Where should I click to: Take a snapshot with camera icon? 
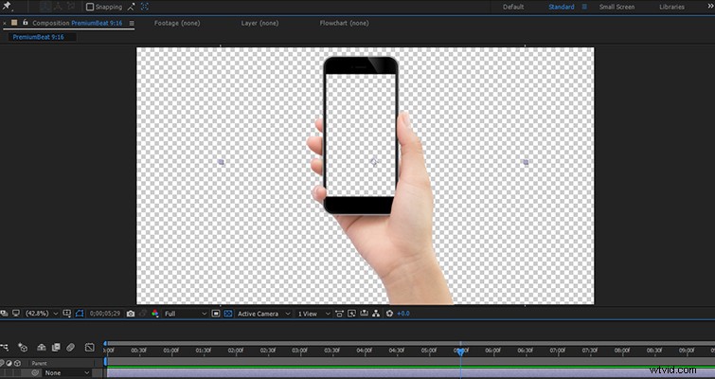[131, 314]
